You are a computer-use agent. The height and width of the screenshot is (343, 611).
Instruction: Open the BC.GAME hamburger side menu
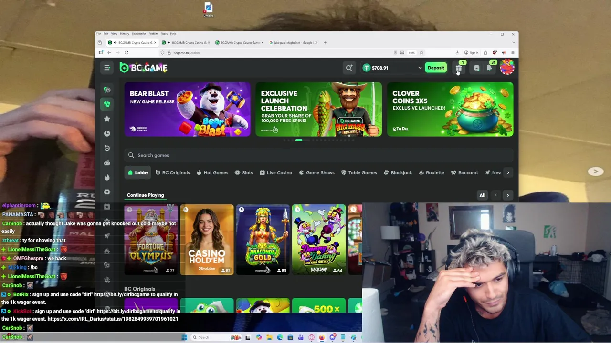(107, 68)
